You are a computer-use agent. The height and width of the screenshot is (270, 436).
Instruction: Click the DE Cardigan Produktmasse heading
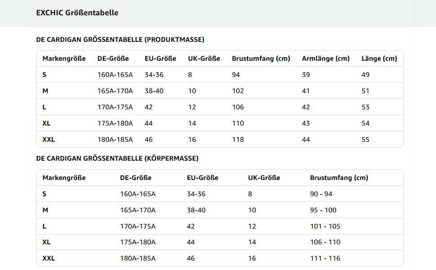(x=120, y=40)
